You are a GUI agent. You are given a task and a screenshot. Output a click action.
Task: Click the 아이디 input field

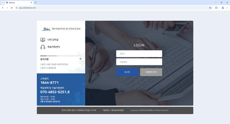[139, 54]
